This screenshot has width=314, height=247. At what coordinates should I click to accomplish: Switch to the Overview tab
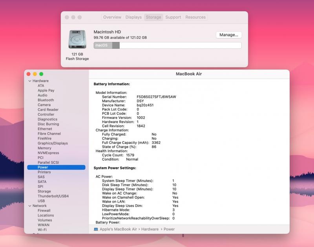coord(112,17)
